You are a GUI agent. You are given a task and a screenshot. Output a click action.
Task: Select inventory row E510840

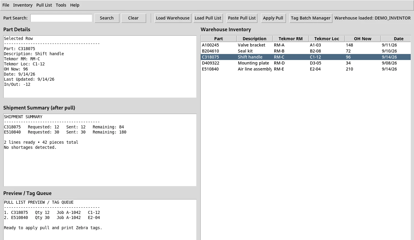click(x=306, y=69)
